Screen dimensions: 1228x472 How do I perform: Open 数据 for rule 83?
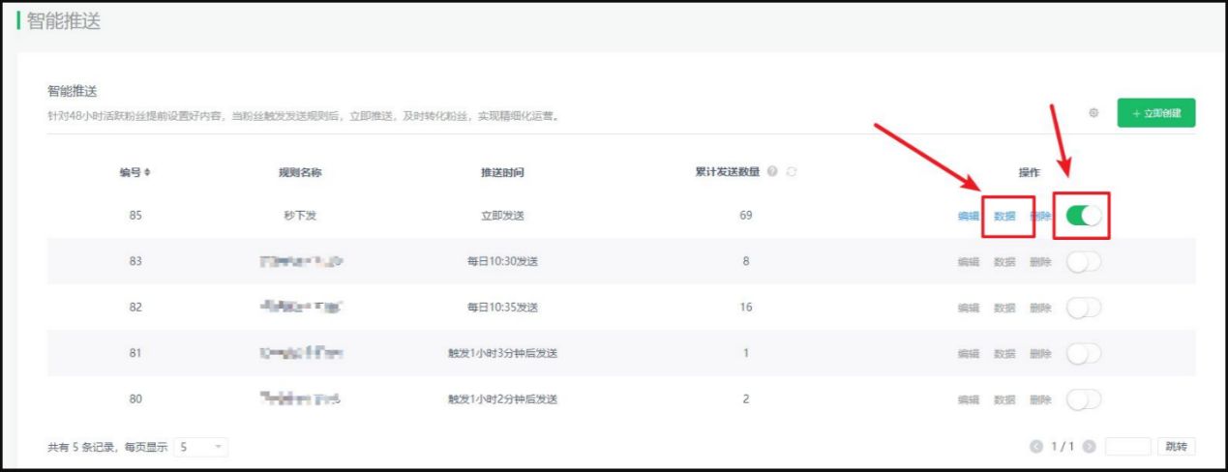[x=1004, y=262]
